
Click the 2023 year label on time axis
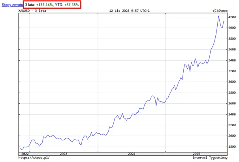(64, 154)
